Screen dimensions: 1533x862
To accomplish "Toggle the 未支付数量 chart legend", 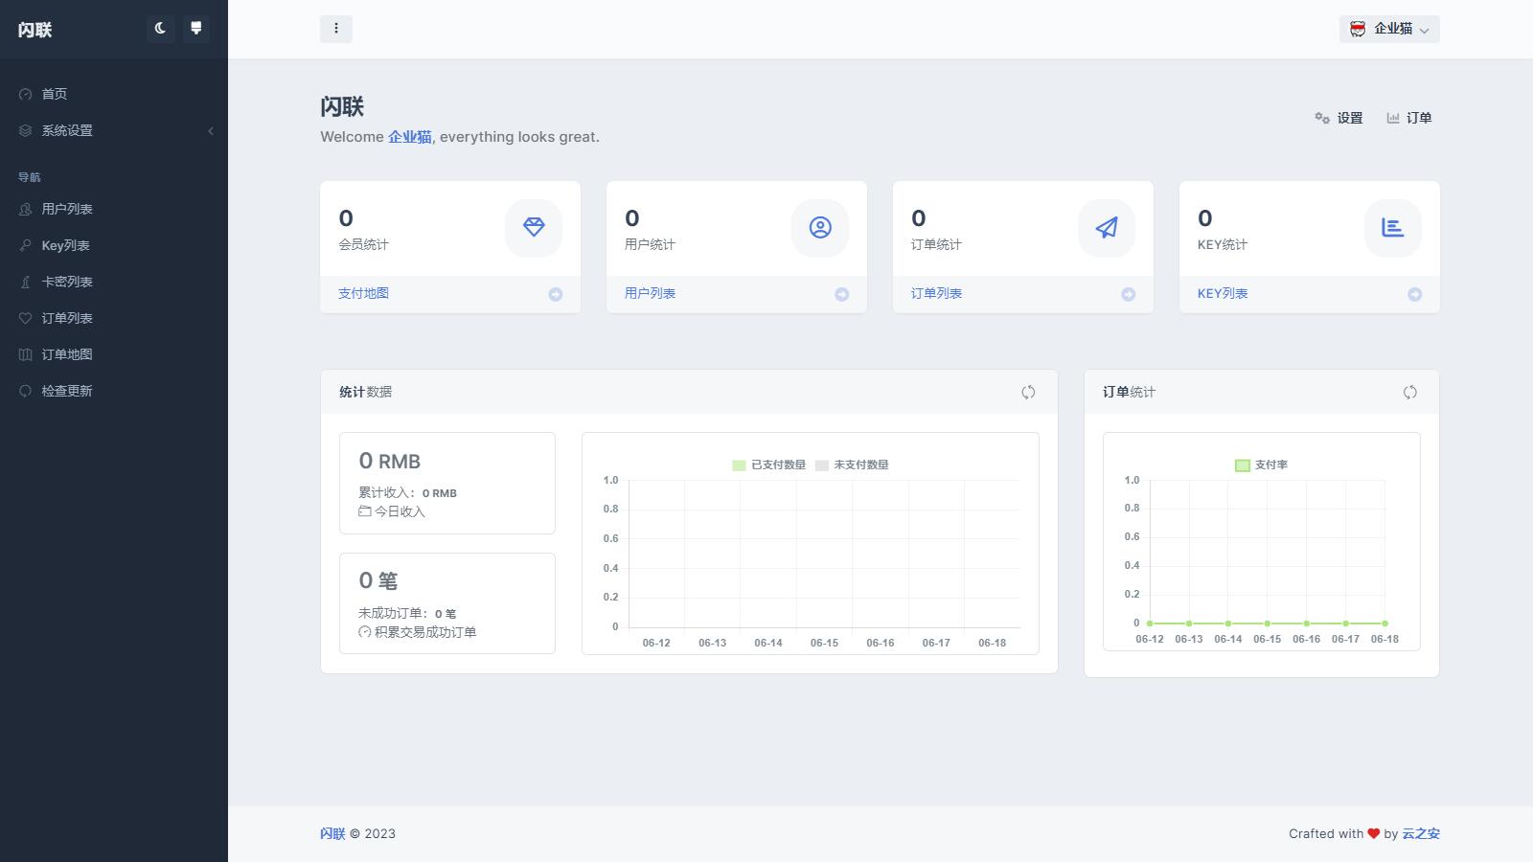I will point(852,465).
